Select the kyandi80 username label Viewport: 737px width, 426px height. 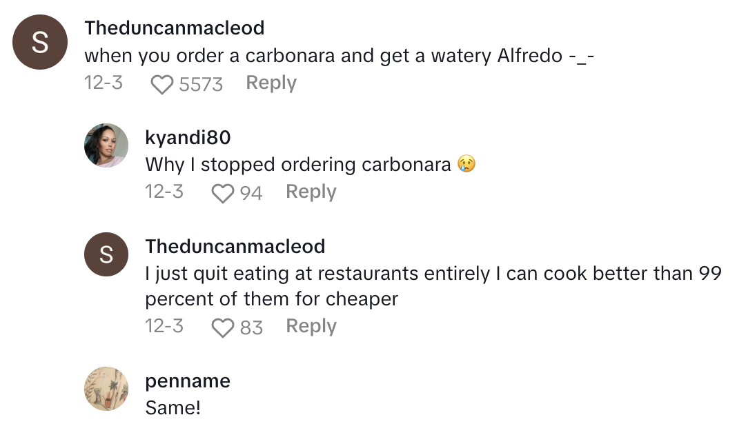point(188,137)
